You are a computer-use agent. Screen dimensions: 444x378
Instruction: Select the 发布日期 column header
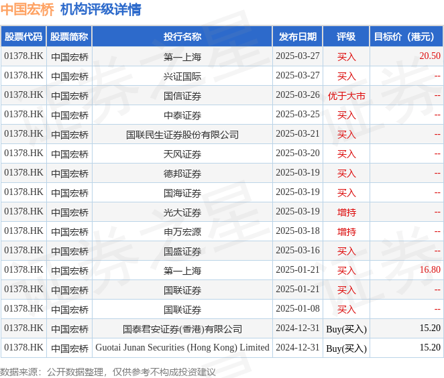[x=298, y=36]
